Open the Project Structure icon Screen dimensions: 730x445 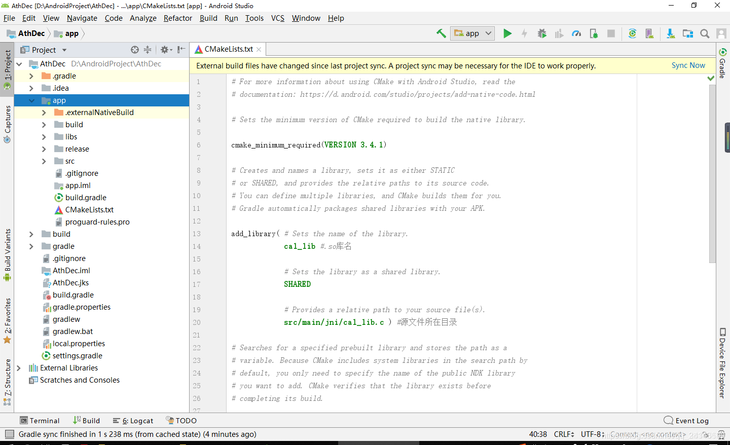click(687, 33)
